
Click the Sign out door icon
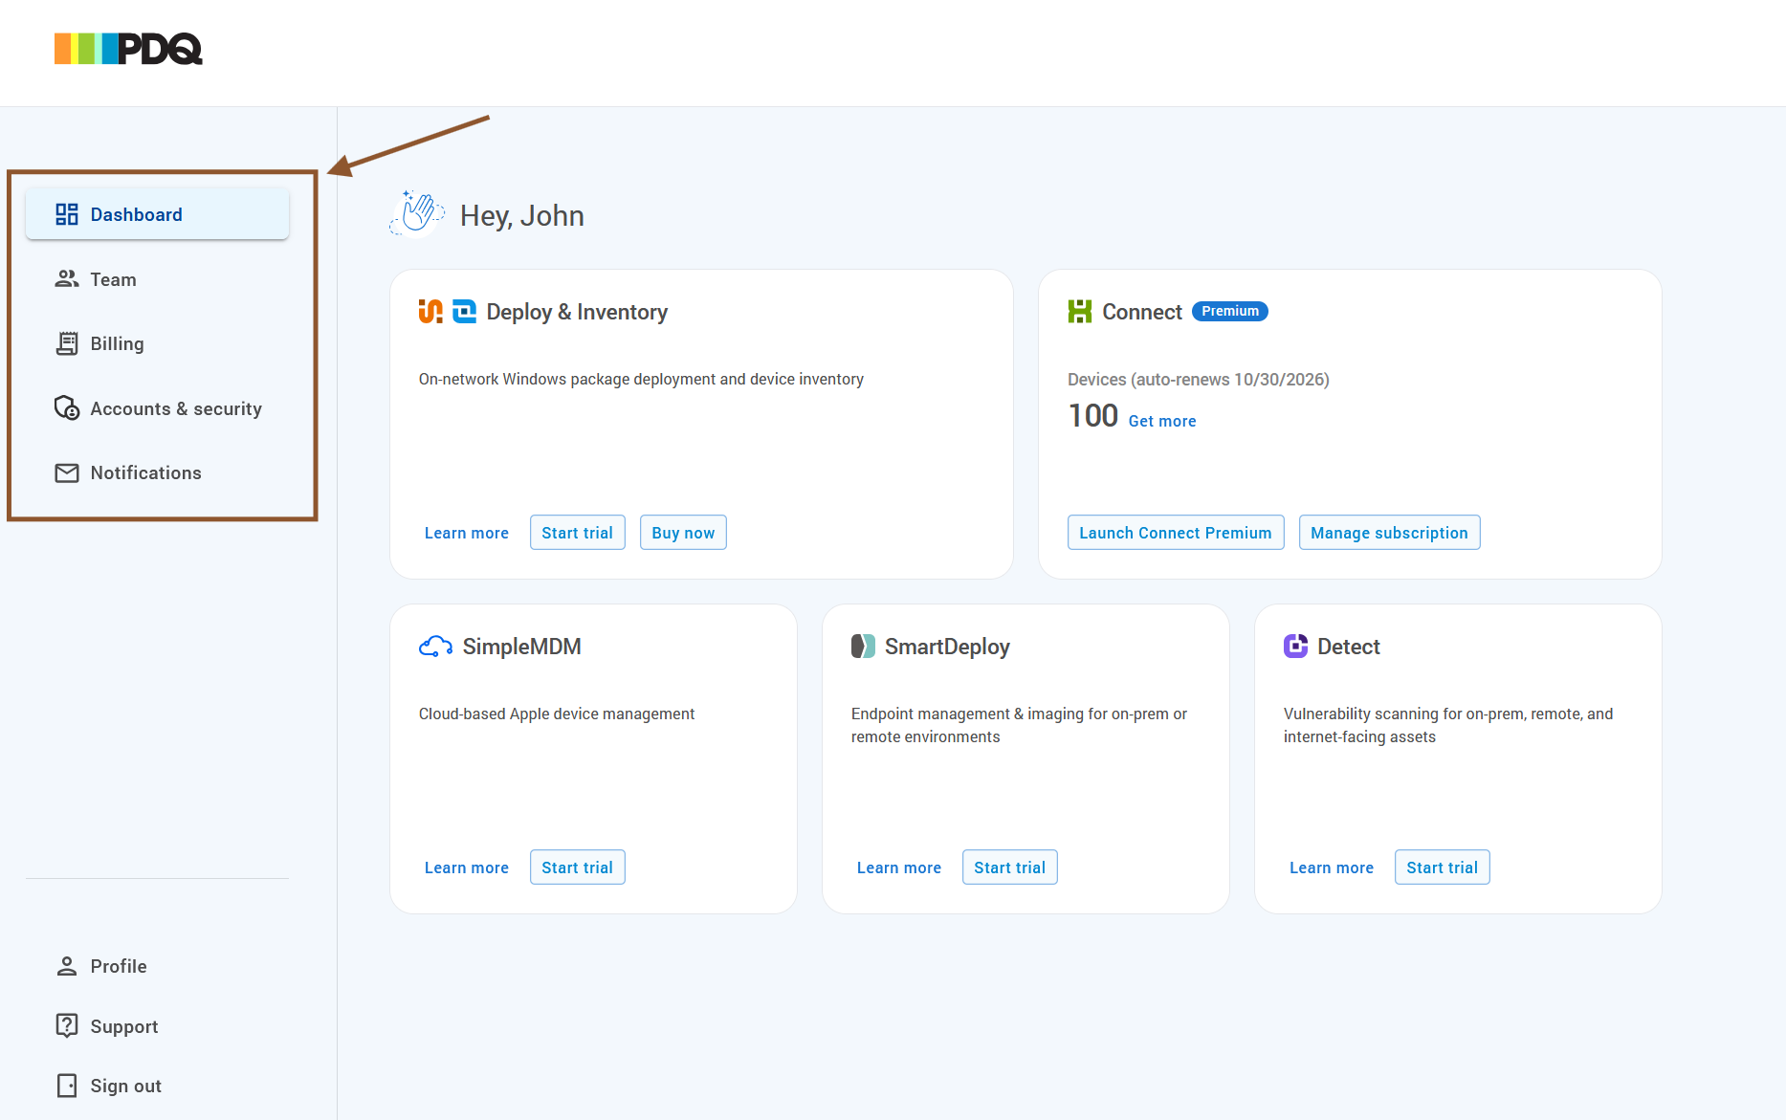pyautogui.click(x=67, y=1086)
